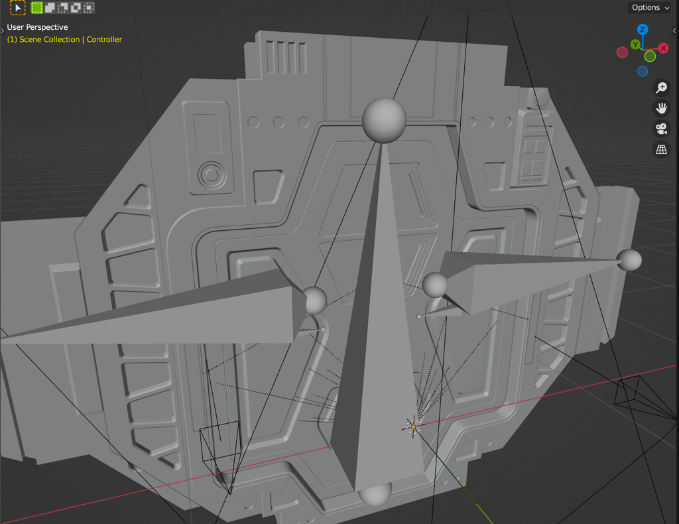Open the Options dropdown

(650, 7)
